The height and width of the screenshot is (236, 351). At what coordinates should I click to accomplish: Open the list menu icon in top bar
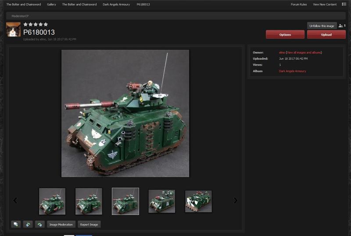[x=344, y=4]
